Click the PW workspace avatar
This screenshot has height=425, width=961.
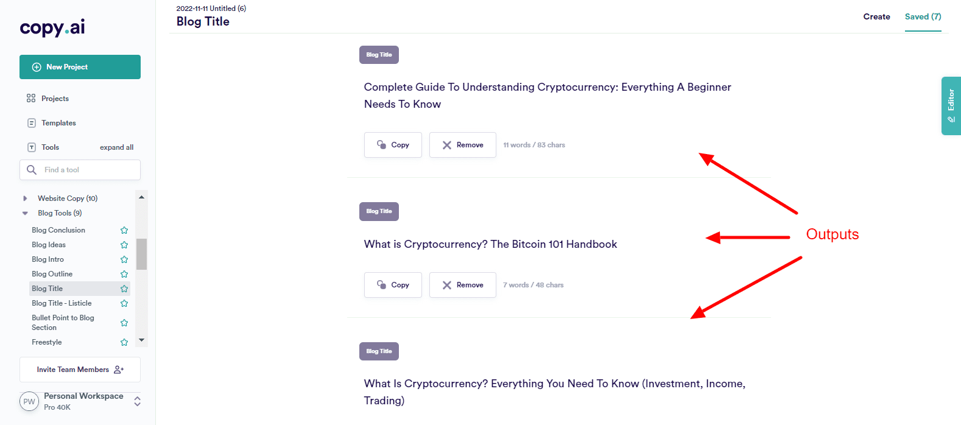pyautogui.click(x=29, y=402)
